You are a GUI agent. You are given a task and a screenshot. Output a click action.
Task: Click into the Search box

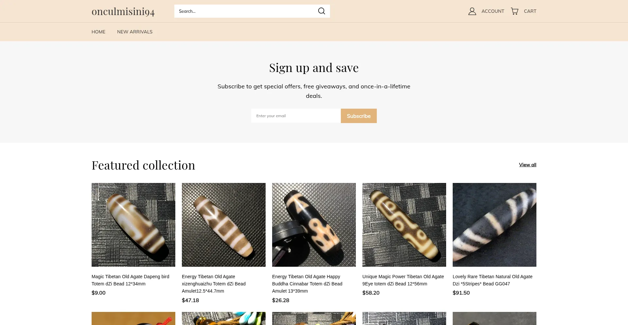pyautogui.click(x=245, y=11)
